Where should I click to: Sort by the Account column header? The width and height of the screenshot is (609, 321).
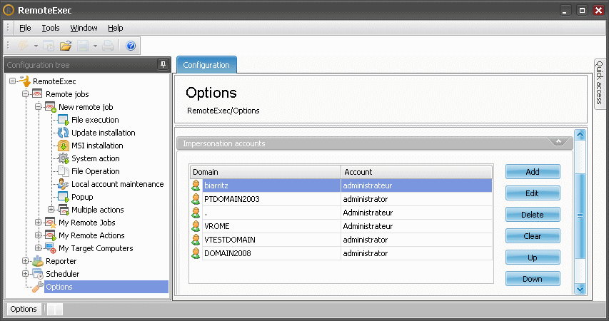416,172
